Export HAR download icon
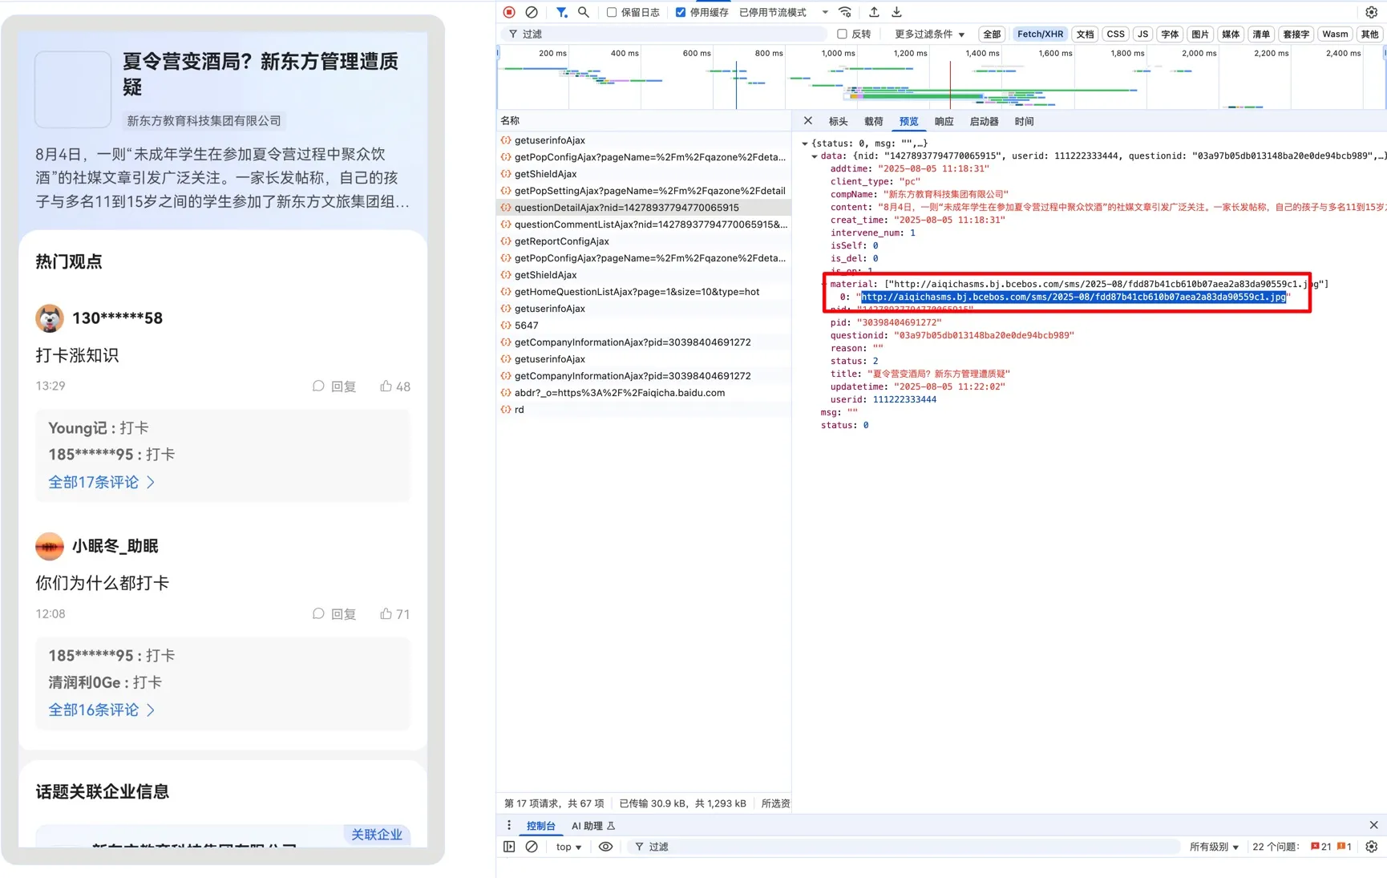The height and width of the screenshot is (878, 1387). [896, 12]
